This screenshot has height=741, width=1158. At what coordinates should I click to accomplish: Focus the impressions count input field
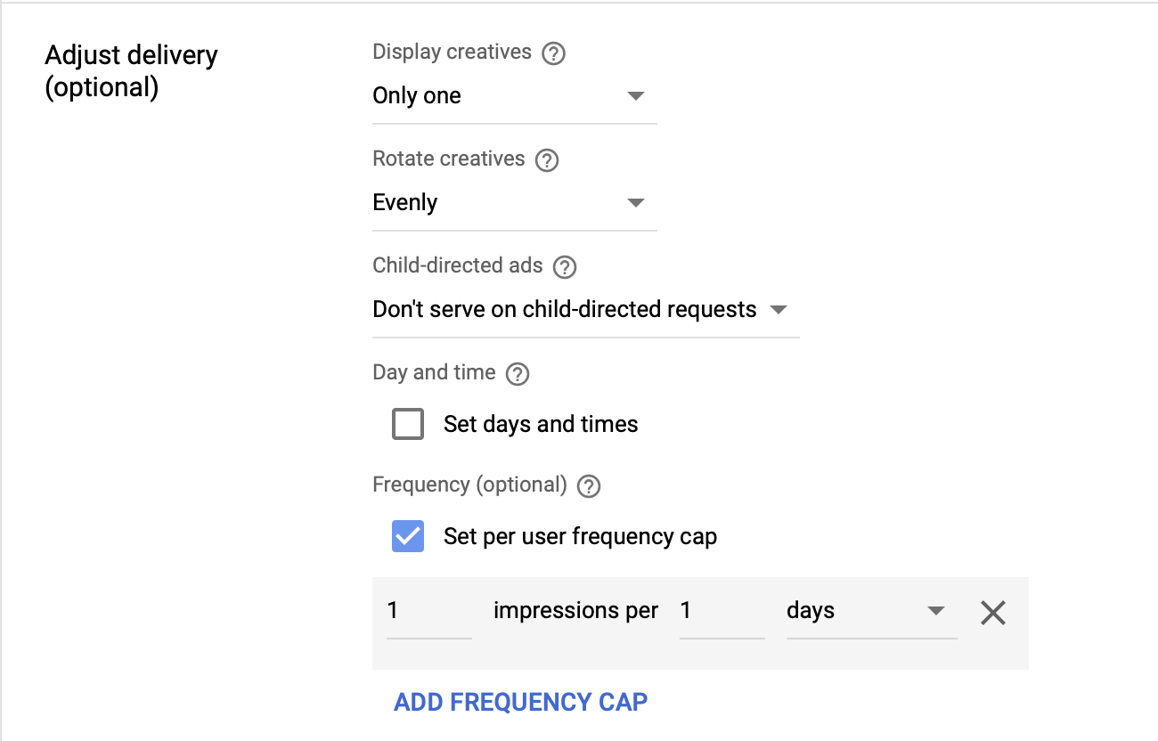pos(428,612)
